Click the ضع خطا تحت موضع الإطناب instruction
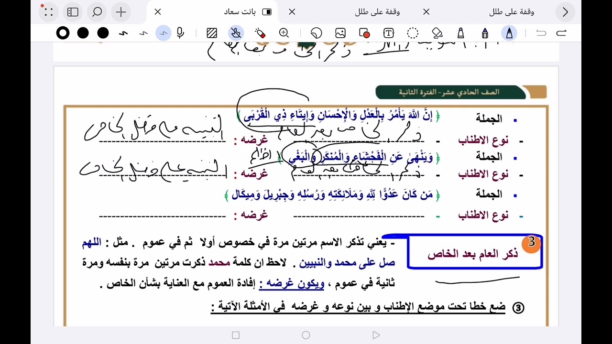The height and width of the screenshot is (344, 612). click(x=358, y=307)
